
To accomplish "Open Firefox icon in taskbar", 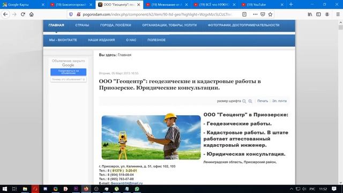I will [x=86, y=189].
